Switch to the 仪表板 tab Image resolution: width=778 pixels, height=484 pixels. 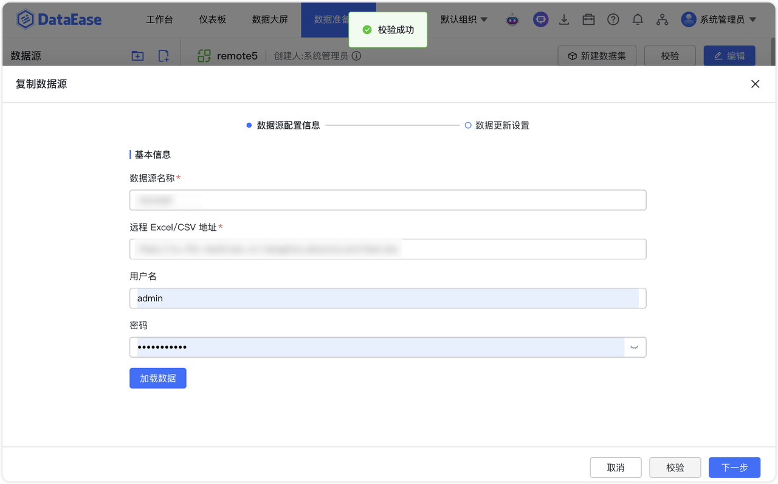point(212,19)
